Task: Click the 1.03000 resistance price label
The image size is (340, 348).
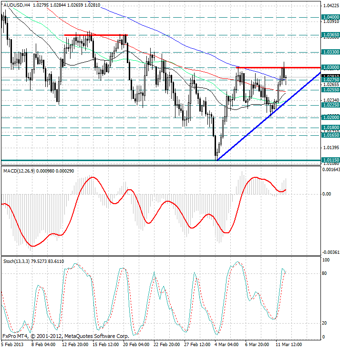Action: coord(330,67)
